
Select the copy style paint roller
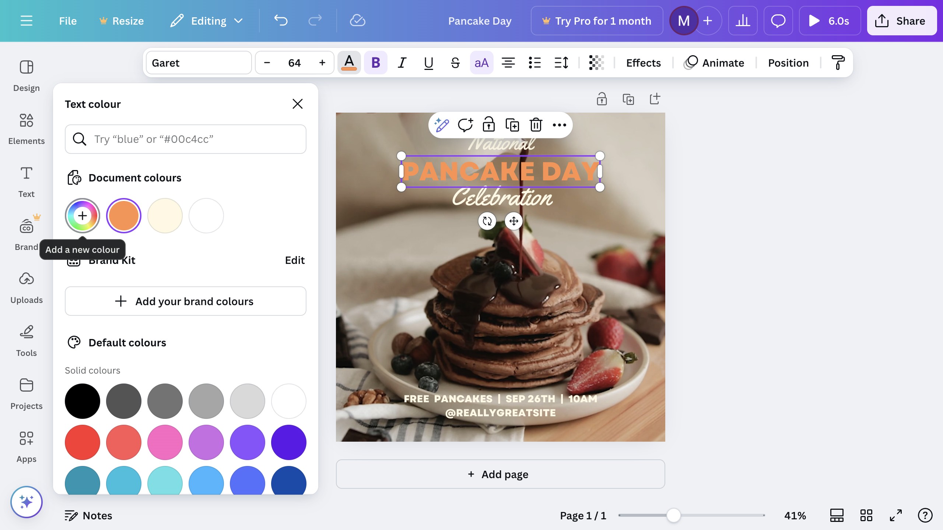(838, 63)
